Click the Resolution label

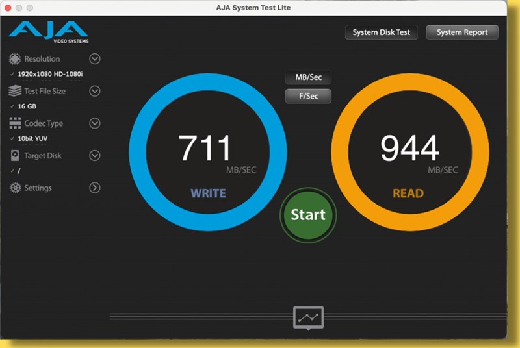(42, 59)
